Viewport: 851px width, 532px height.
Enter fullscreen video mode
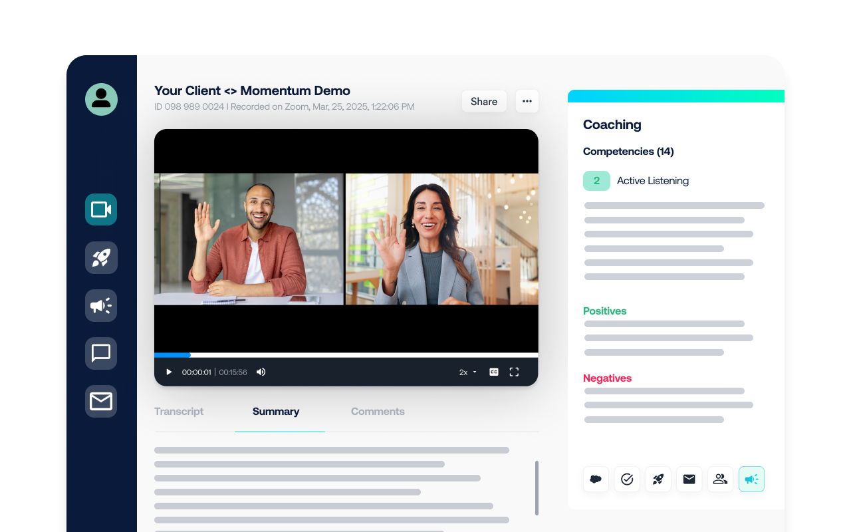click(514, 372)
